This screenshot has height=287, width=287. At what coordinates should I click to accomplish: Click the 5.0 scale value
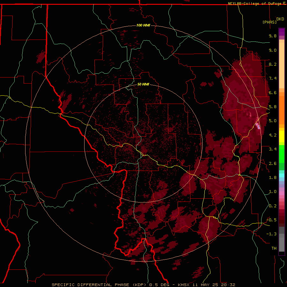pos(273,121)
